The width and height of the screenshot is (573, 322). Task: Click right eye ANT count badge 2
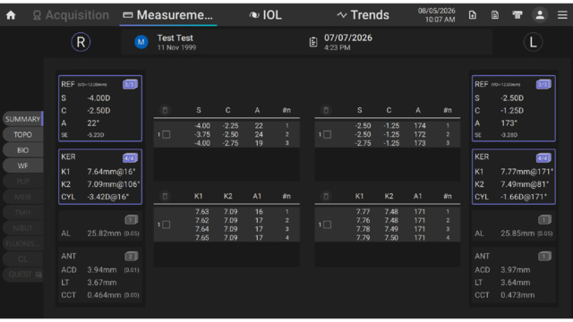click(x=131, y=257)
